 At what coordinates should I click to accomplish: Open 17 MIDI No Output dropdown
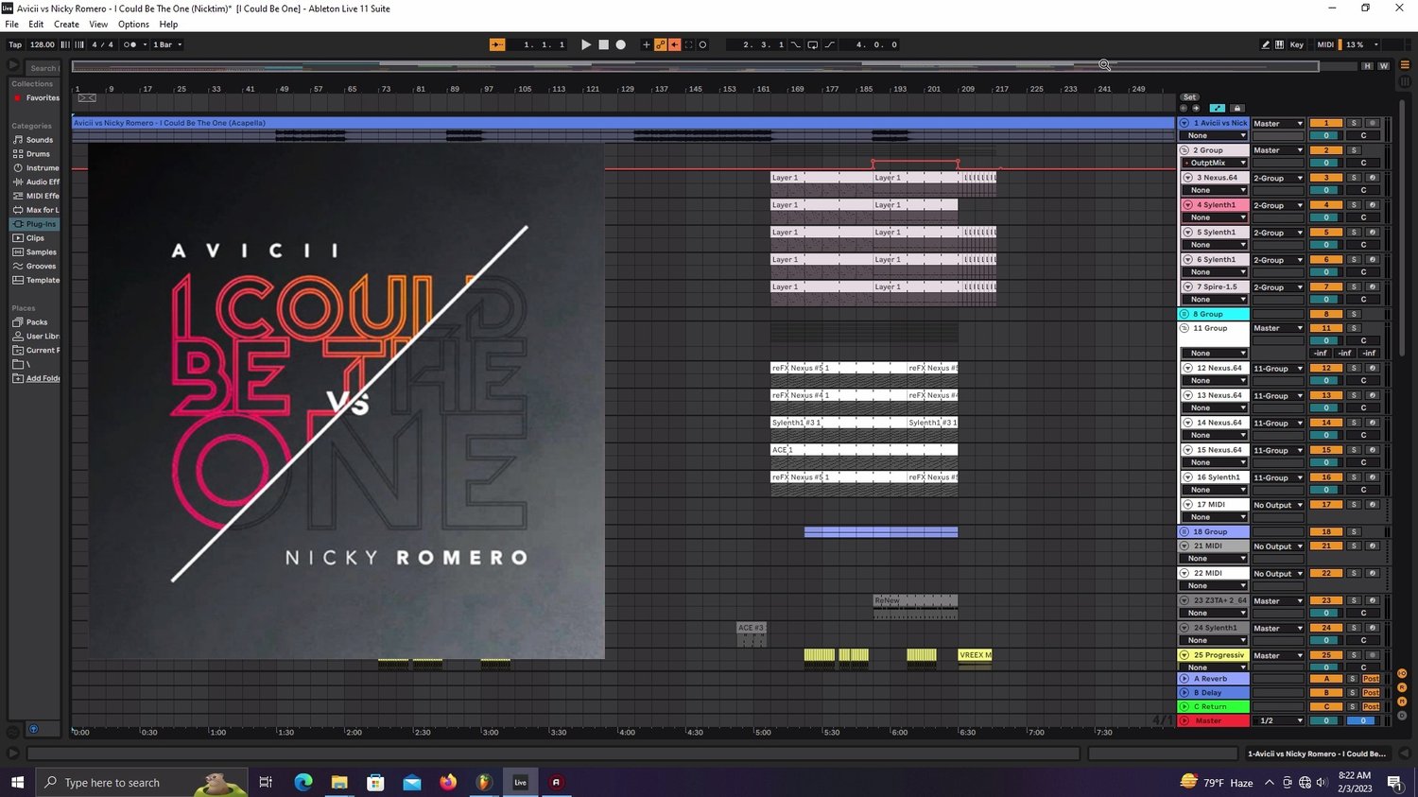pos(1278,506)
